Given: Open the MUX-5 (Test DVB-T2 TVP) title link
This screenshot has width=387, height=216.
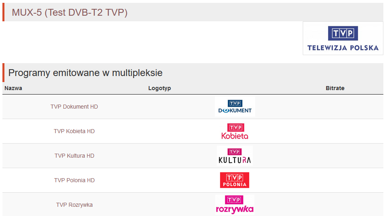Looking at the screenshot, I should (70, 12).
